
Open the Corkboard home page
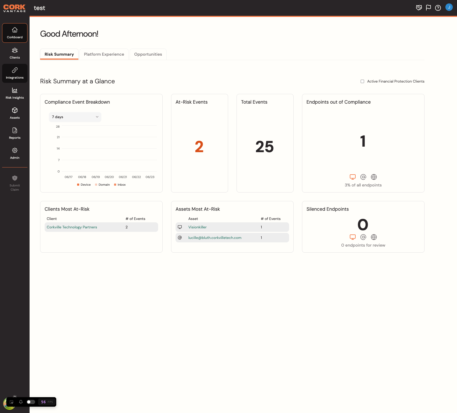(15, 33)
